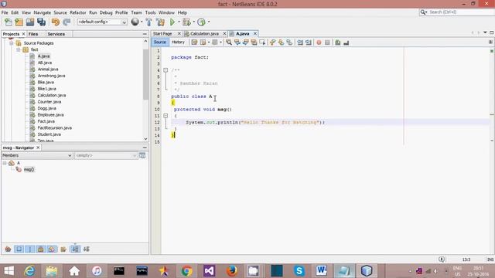This screenshot has width=495, height=278.
Task: Open the Members dropdown in Navigator
Action: pyautogui.click(x=37, y=155)
